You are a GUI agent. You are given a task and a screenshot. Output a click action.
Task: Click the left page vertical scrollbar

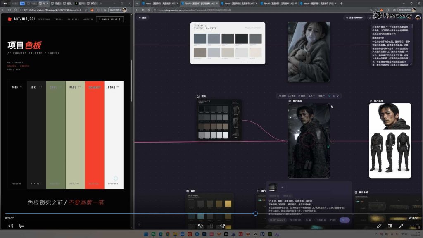pos(131,81)
